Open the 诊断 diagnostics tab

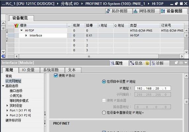coord(160,63)
